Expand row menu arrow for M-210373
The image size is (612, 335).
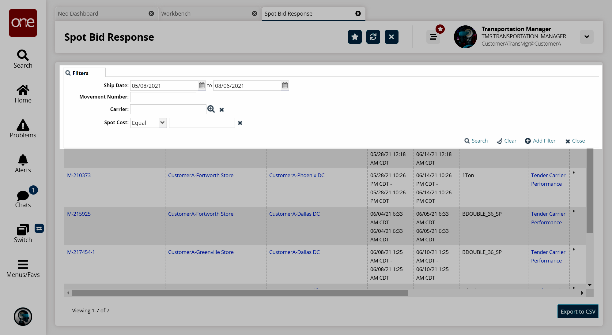[x=574, y=173]
